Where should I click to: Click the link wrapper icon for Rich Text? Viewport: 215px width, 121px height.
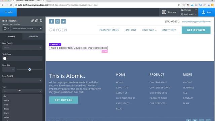[x=32, y=21]
